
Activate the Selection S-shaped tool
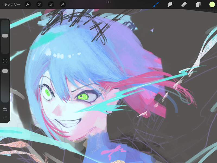51,4
